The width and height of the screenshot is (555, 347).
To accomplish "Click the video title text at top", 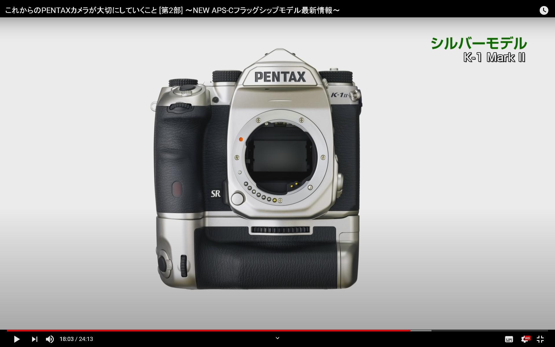I will point(172,10).
